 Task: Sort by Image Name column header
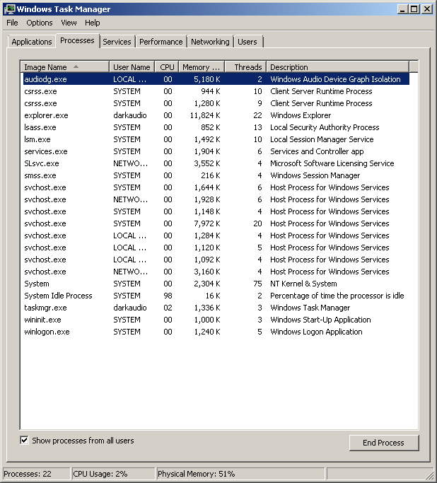tap(64, 67)
